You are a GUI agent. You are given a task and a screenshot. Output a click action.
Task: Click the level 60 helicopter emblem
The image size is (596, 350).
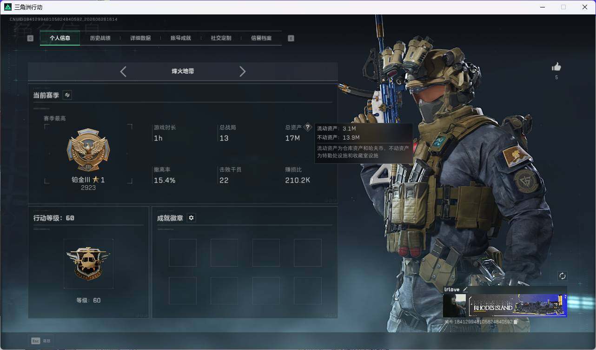pyautogui.click(x=88, y=263)
